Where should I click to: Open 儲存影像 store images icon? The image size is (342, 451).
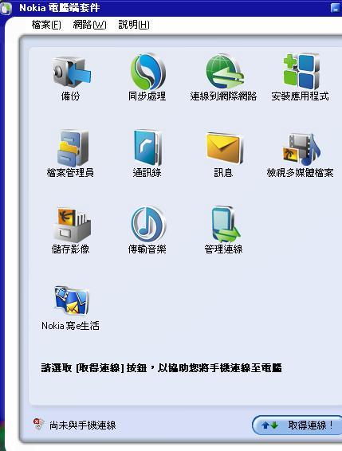pyautogui.click(x=72, y=225)
